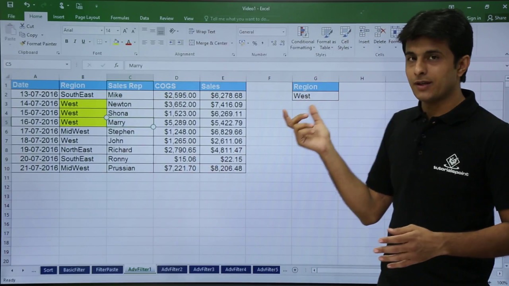This screenshot has height=286, width=509.
Task: Apply a cell border
Action: (99, 42)
